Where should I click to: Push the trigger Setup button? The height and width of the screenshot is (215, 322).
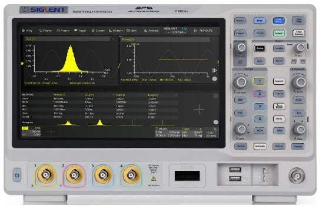(x=260, y=48)
